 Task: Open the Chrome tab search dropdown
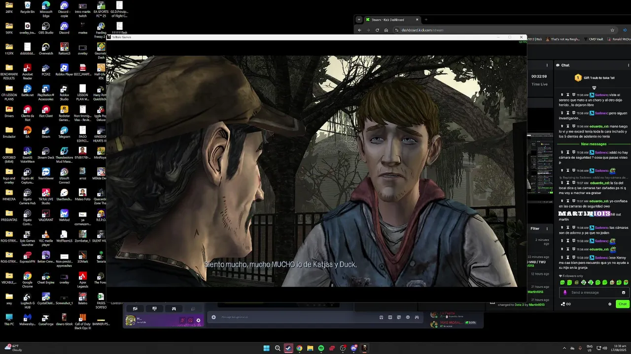click(359, 20)
